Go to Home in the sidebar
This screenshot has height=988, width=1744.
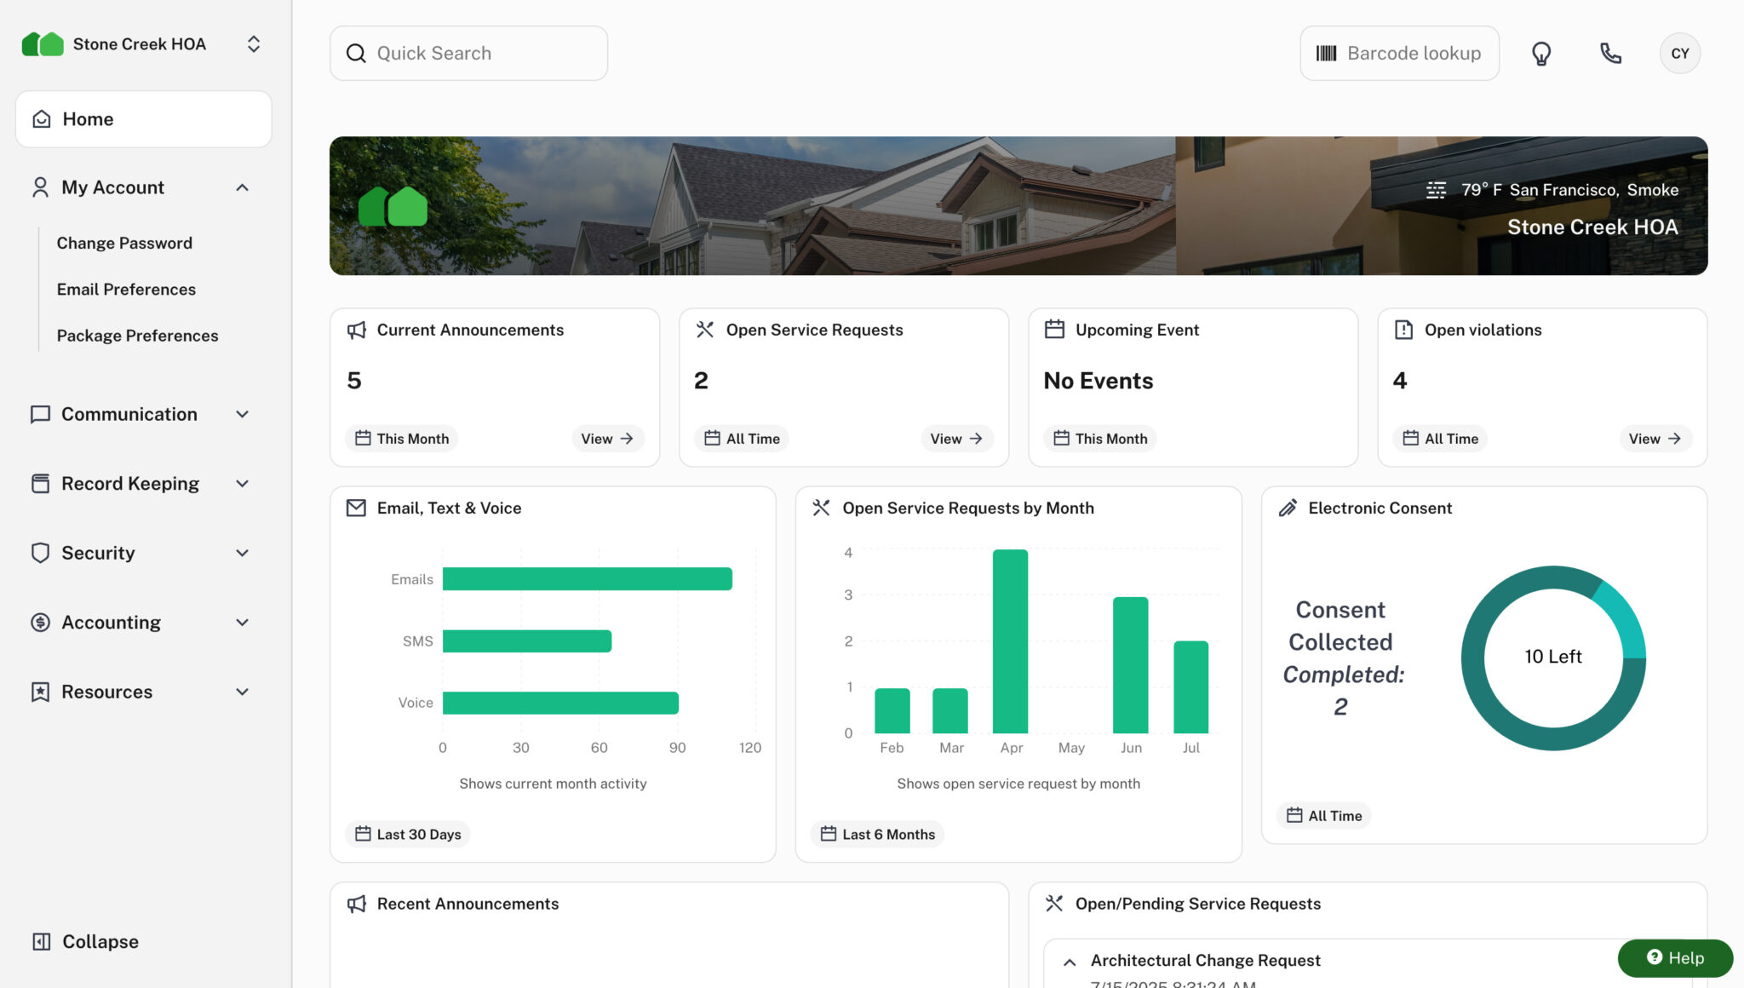point(88,118)
